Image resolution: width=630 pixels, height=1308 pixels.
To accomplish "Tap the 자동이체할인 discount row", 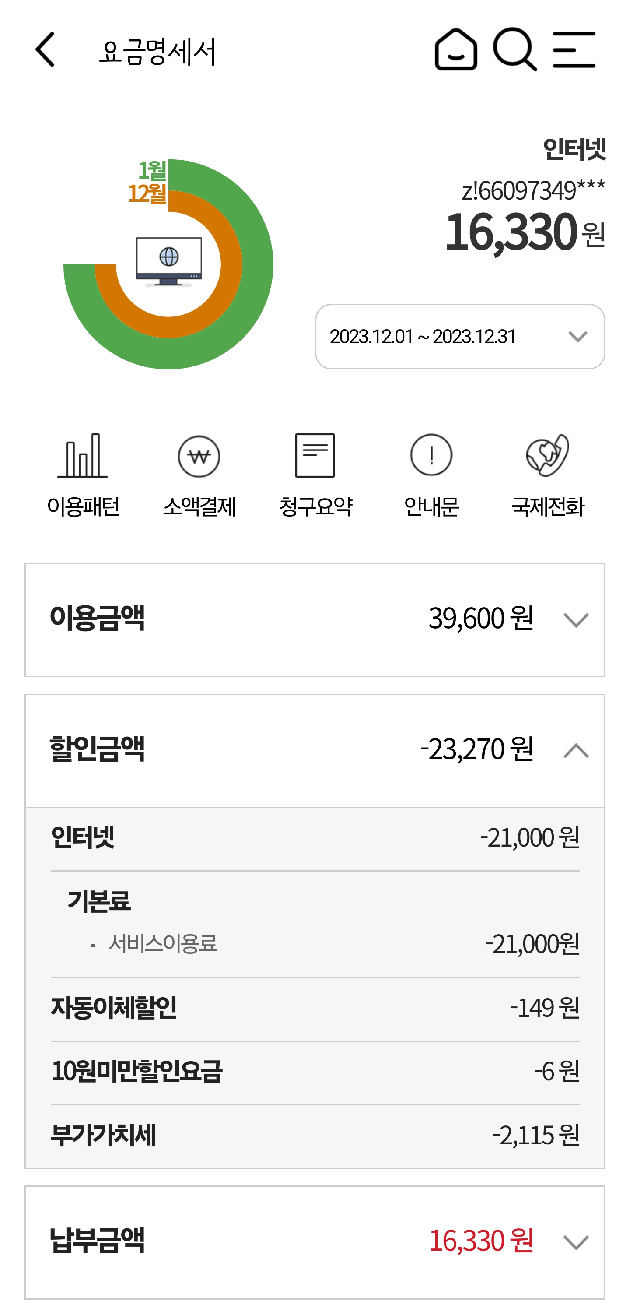I will coord(315,1008).
